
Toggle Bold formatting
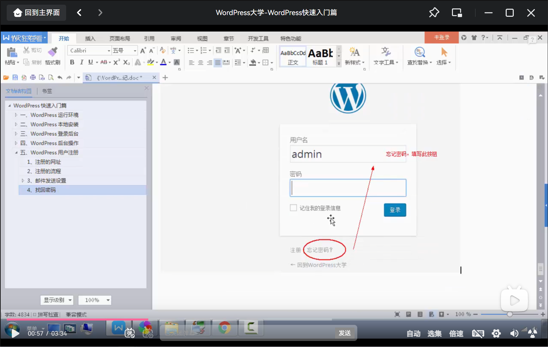(x=72, y=62)
